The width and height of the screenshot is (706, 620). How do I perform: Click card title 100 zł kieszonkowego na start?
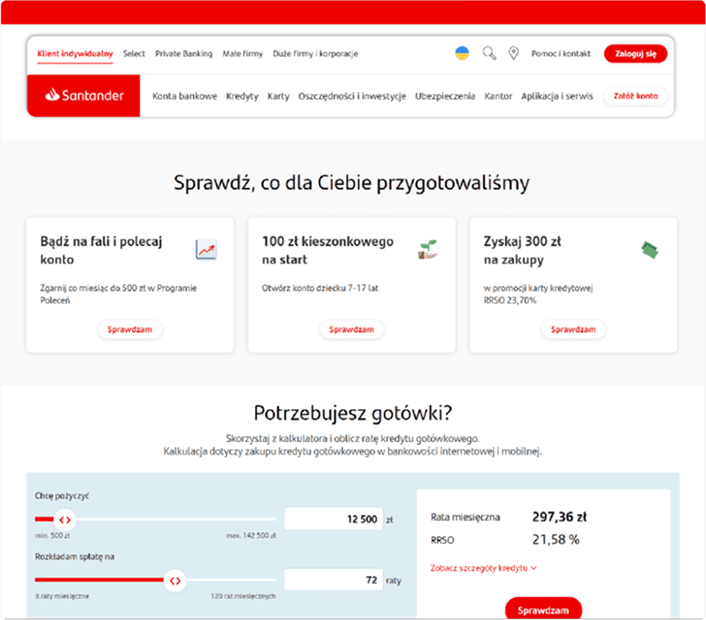point(328,250)
